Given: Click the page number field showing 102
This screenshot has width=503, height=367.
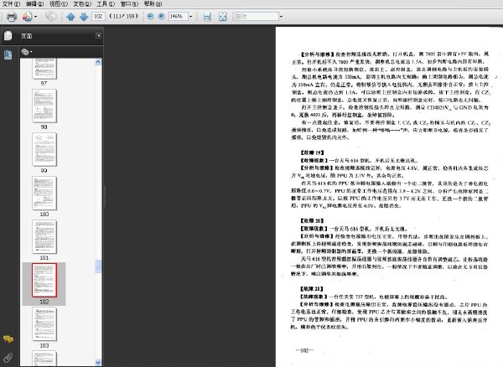Looking at the screenshot, I should click(98, 17).
